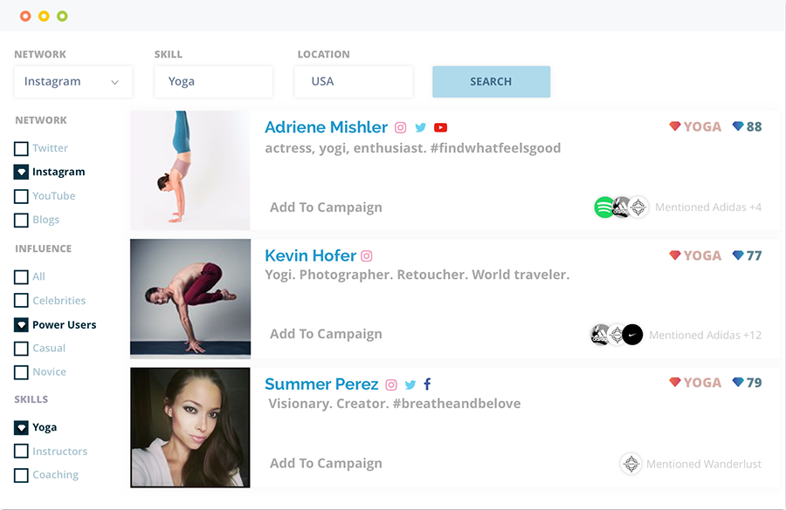Add Kevin Hofer to campaign
The image size is (786, 510).
pyautogui.click(x=326, y=334)
